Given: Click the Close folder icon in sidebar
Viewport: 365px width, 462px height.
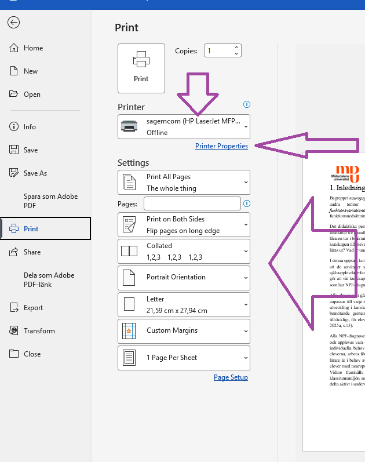Looking at the screenshot, I should coord(14,354).
